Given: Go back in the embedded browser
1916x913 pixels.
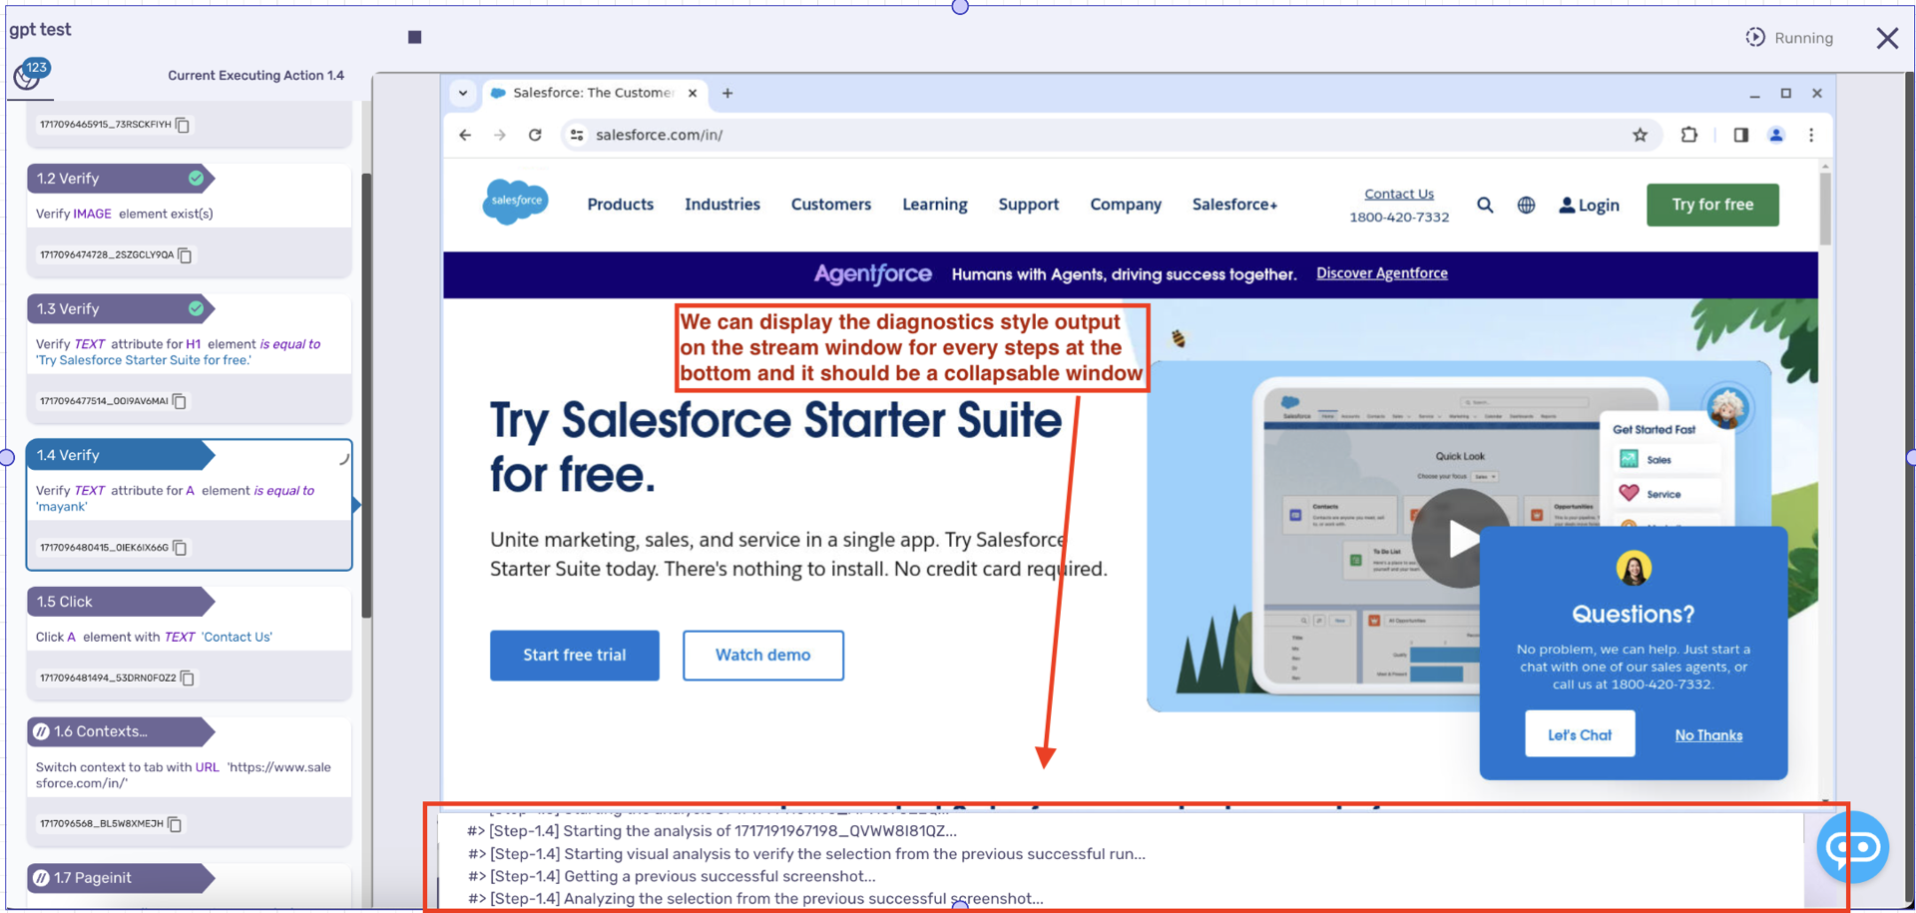Looking at the screenshot, I should (465, 135).
